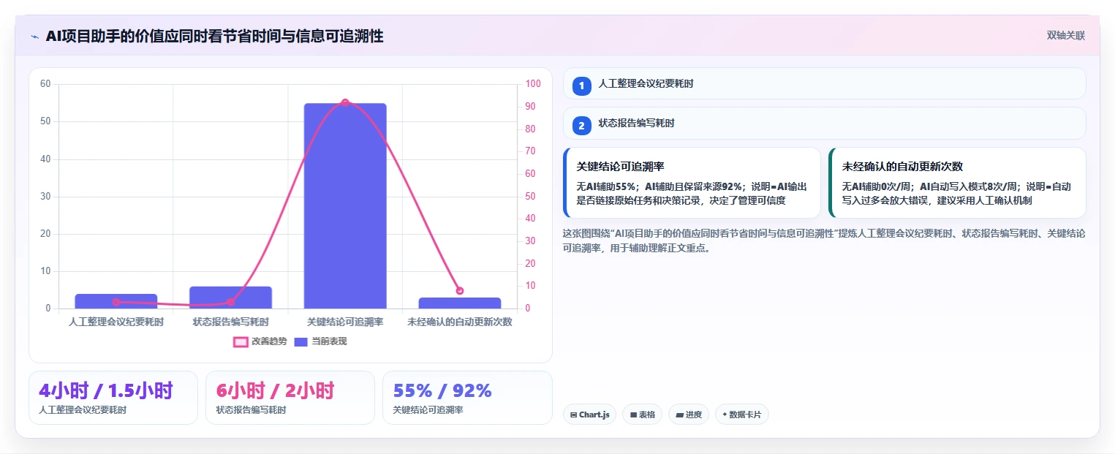Click the x-axis label 人工整理会议纪要耗时
Viewport: 1115px width, 454px height.
click(116, 322)
